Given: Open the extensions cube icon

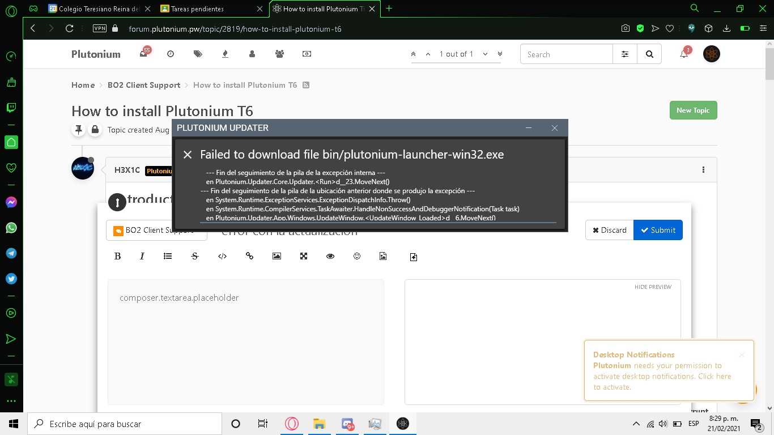Looking at the screenshot, I should 708,28.
